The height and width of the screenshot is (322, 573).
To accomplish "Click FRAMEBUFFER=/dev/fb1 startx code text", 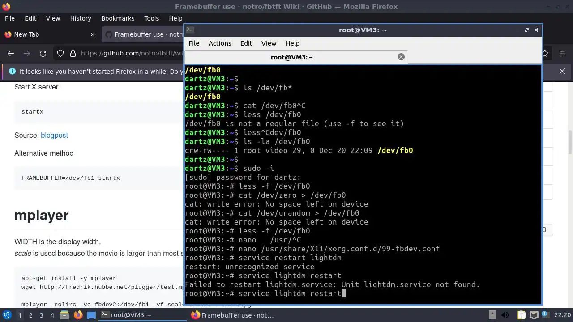I will tap(71, 178).
